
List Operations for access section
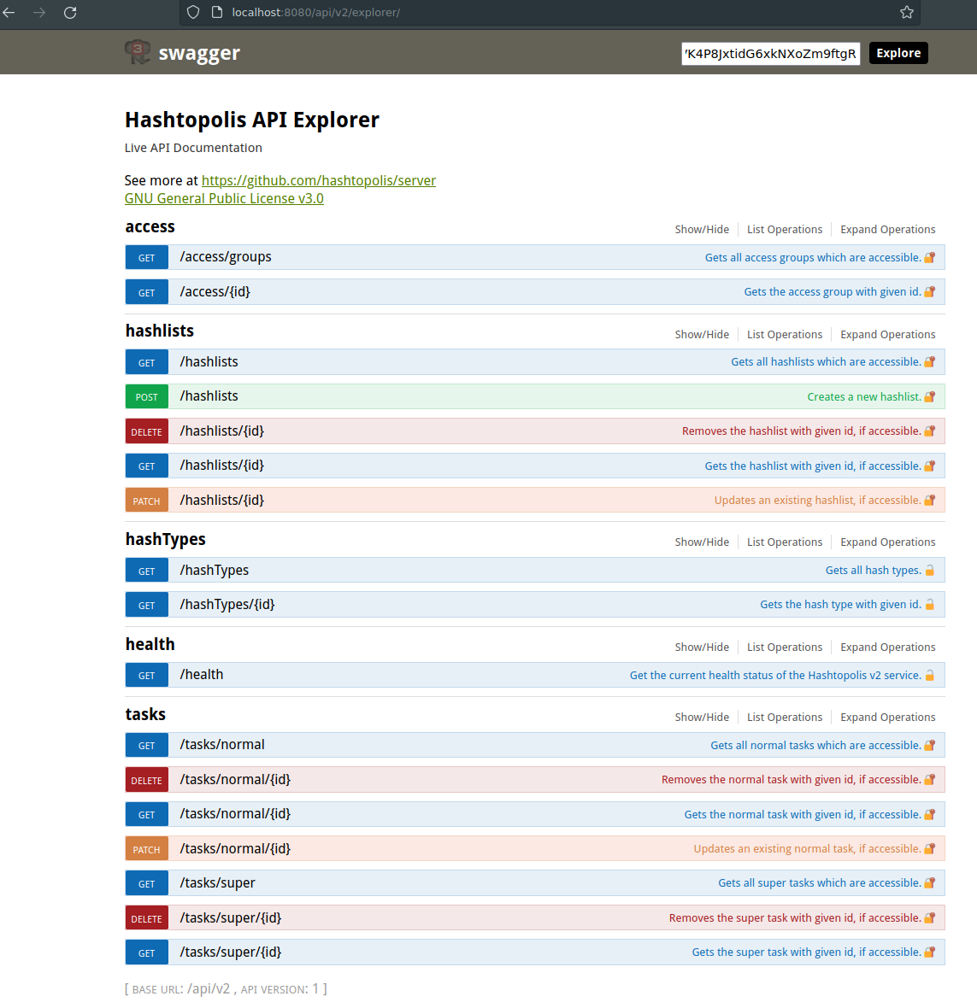click(x=785, y=230)
